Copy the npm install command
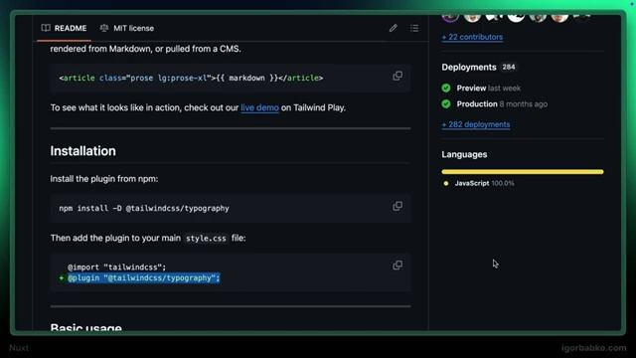The width and height of the screenshot is (636, 358). click(397, 206)
